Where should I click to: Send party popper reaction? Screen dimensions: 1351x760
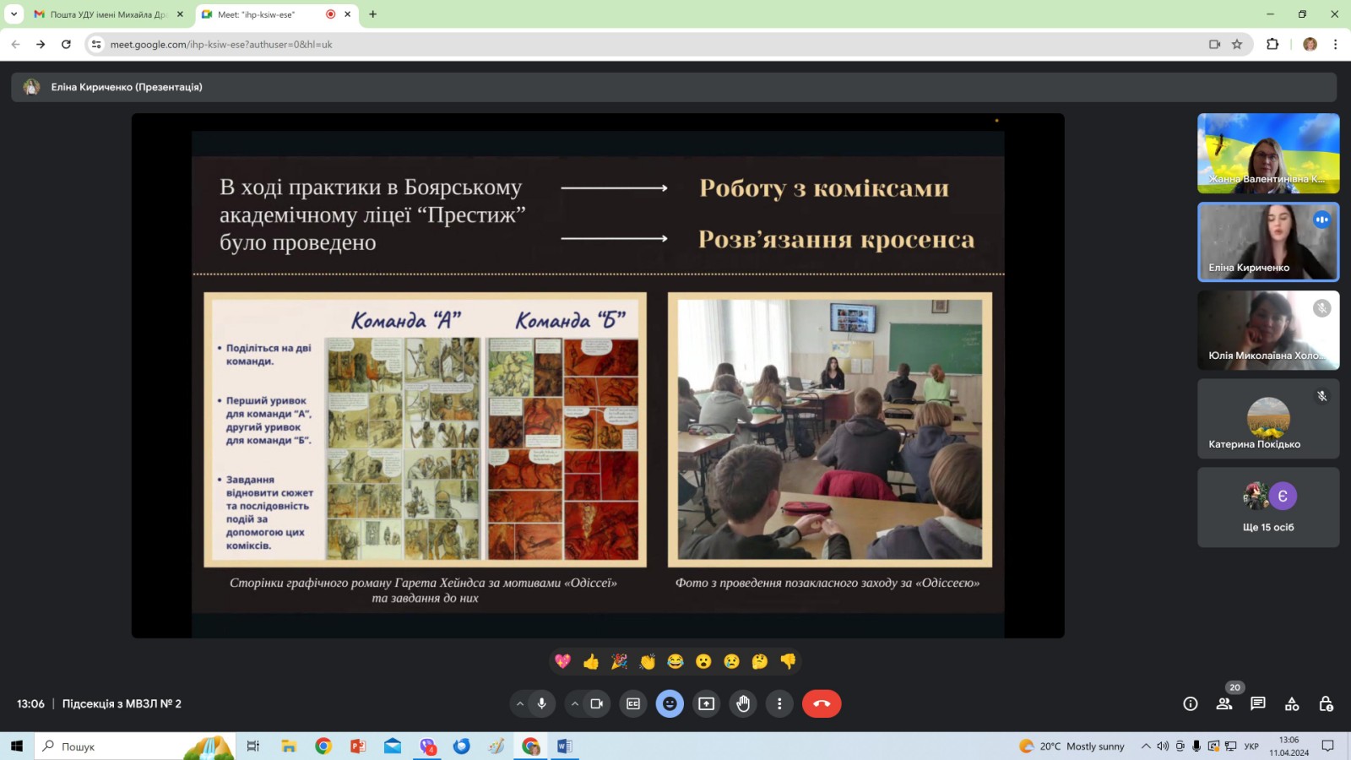(x=619, y=661)
